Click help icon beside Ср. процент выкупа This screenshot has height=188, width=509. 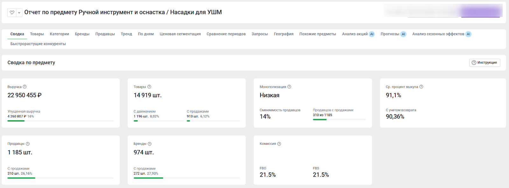(421, 87)
